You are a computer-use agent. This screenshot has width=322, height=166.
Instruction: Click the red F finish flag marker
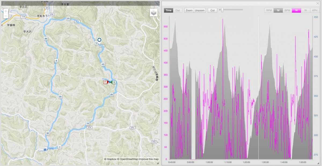tap(105, 82)
